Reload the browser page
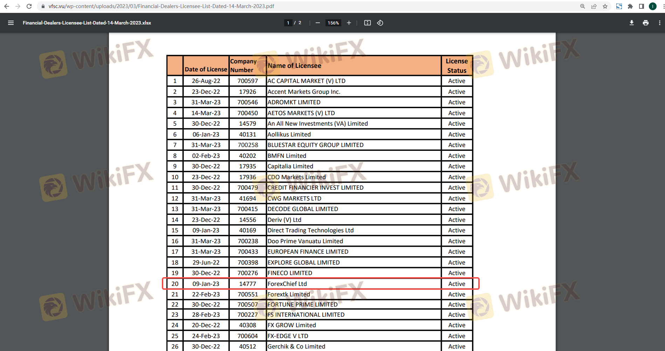This screenshot has width=665, height=351. tap(29, 6)
